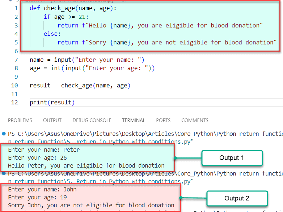
Task: Select the TERMINAL tab
Action: [134, 120]
